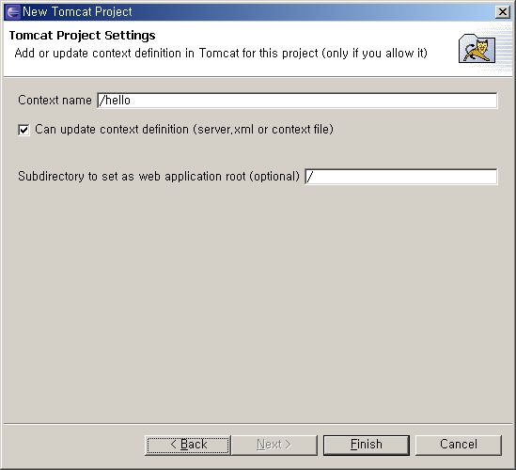
Task: Toggle the Can update context definition checkbox
Action: pyautogui.click(x=23, y=130)
